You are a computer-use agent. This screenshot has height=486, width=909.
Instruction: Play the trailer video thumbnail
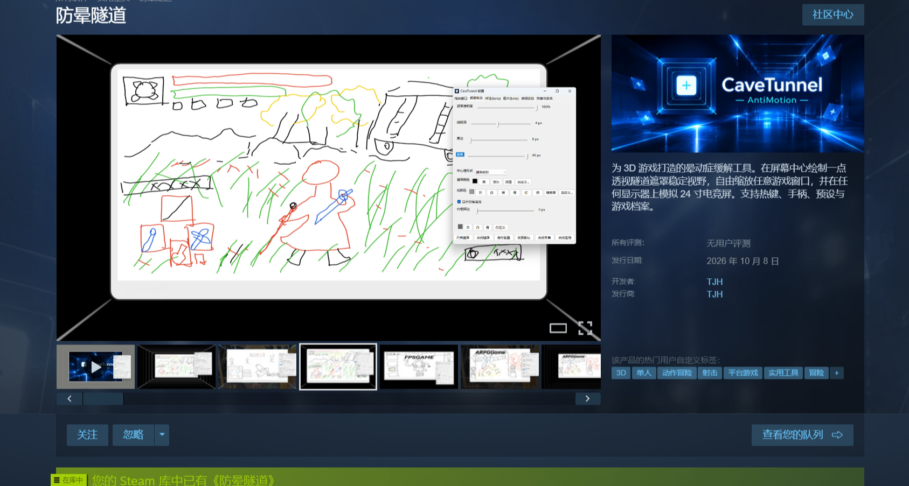click(96, 367)
